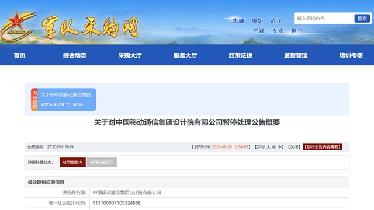
Task: Click the 担当 slogan text in header
Action: coord(297,30)
